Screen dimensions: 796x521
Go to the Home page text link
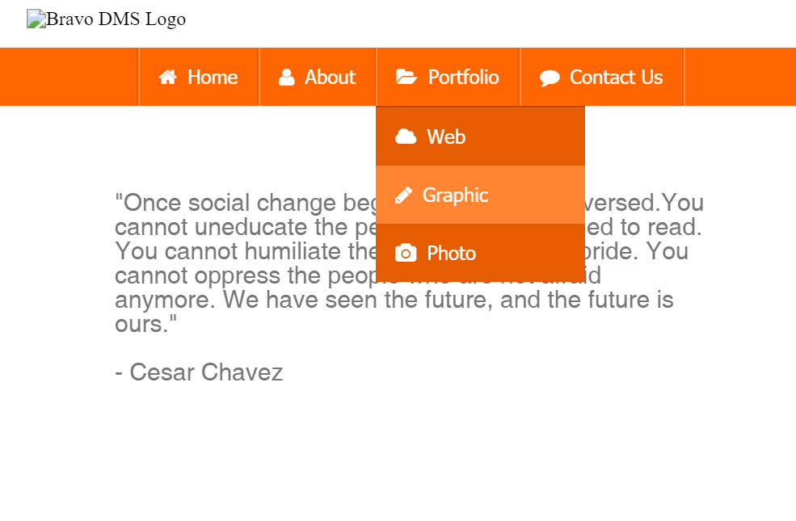click(x=213, y=78)
